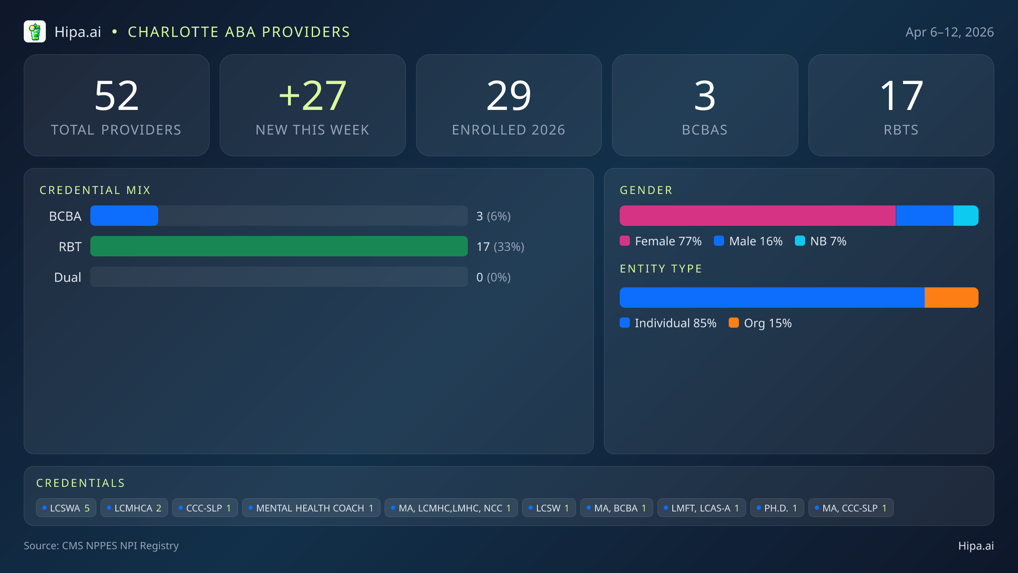Select the Charlotte ABA Providers header tab
Screen dimensions: 1018x573
(x=239, y=31)
